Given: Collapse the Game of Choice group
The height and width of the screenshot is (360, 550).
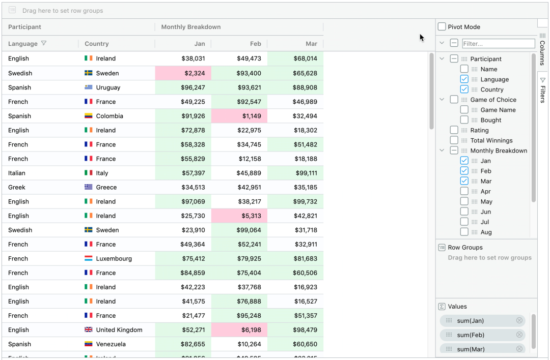Looking at the screenshot, I should [x=442, y=100].
